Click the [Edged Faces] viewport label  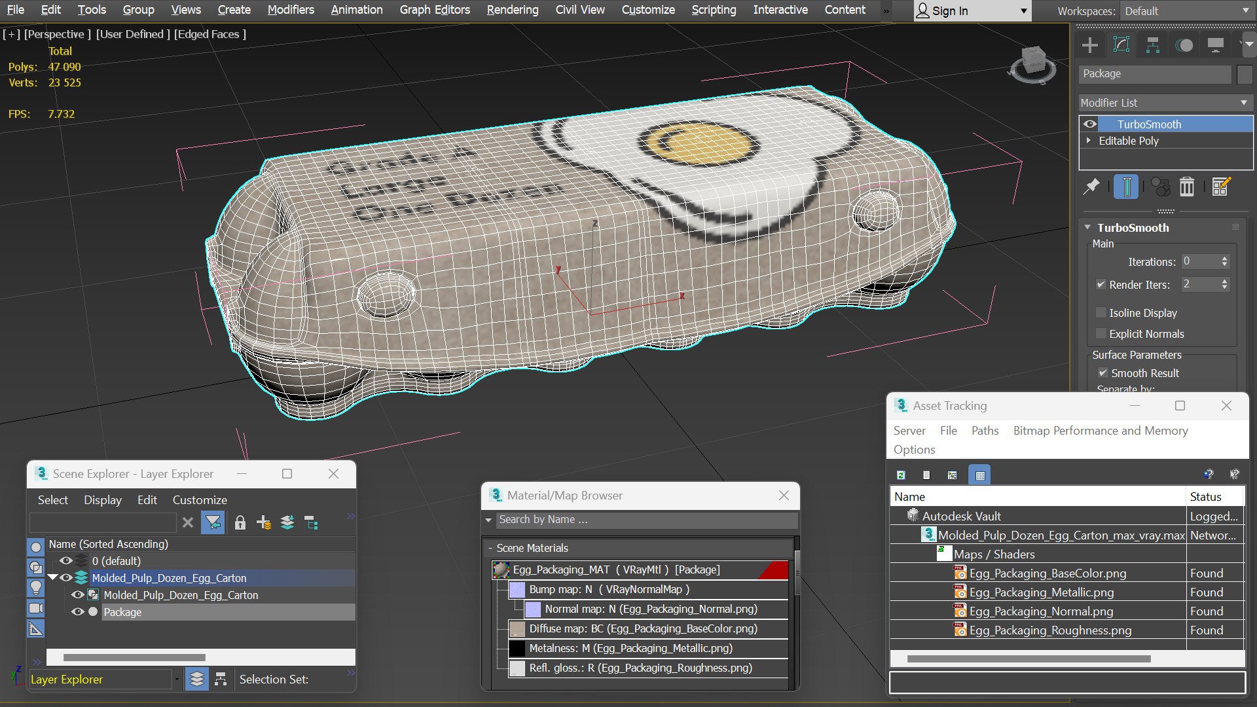(x=209, y=34)
